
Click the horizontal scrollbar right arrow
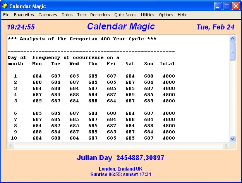[226, 145]
